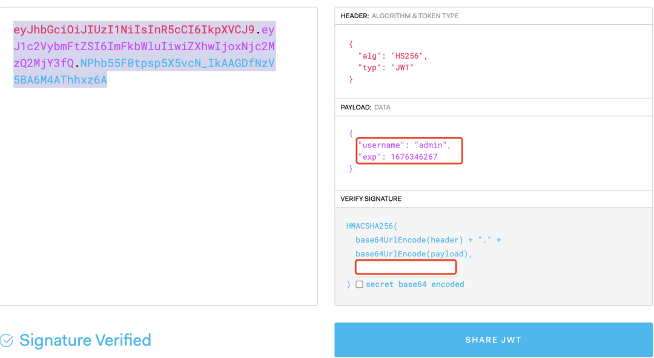Click the closing brace in payload editor
Screen dimensions: 654x358
click(x=351, y=169)
